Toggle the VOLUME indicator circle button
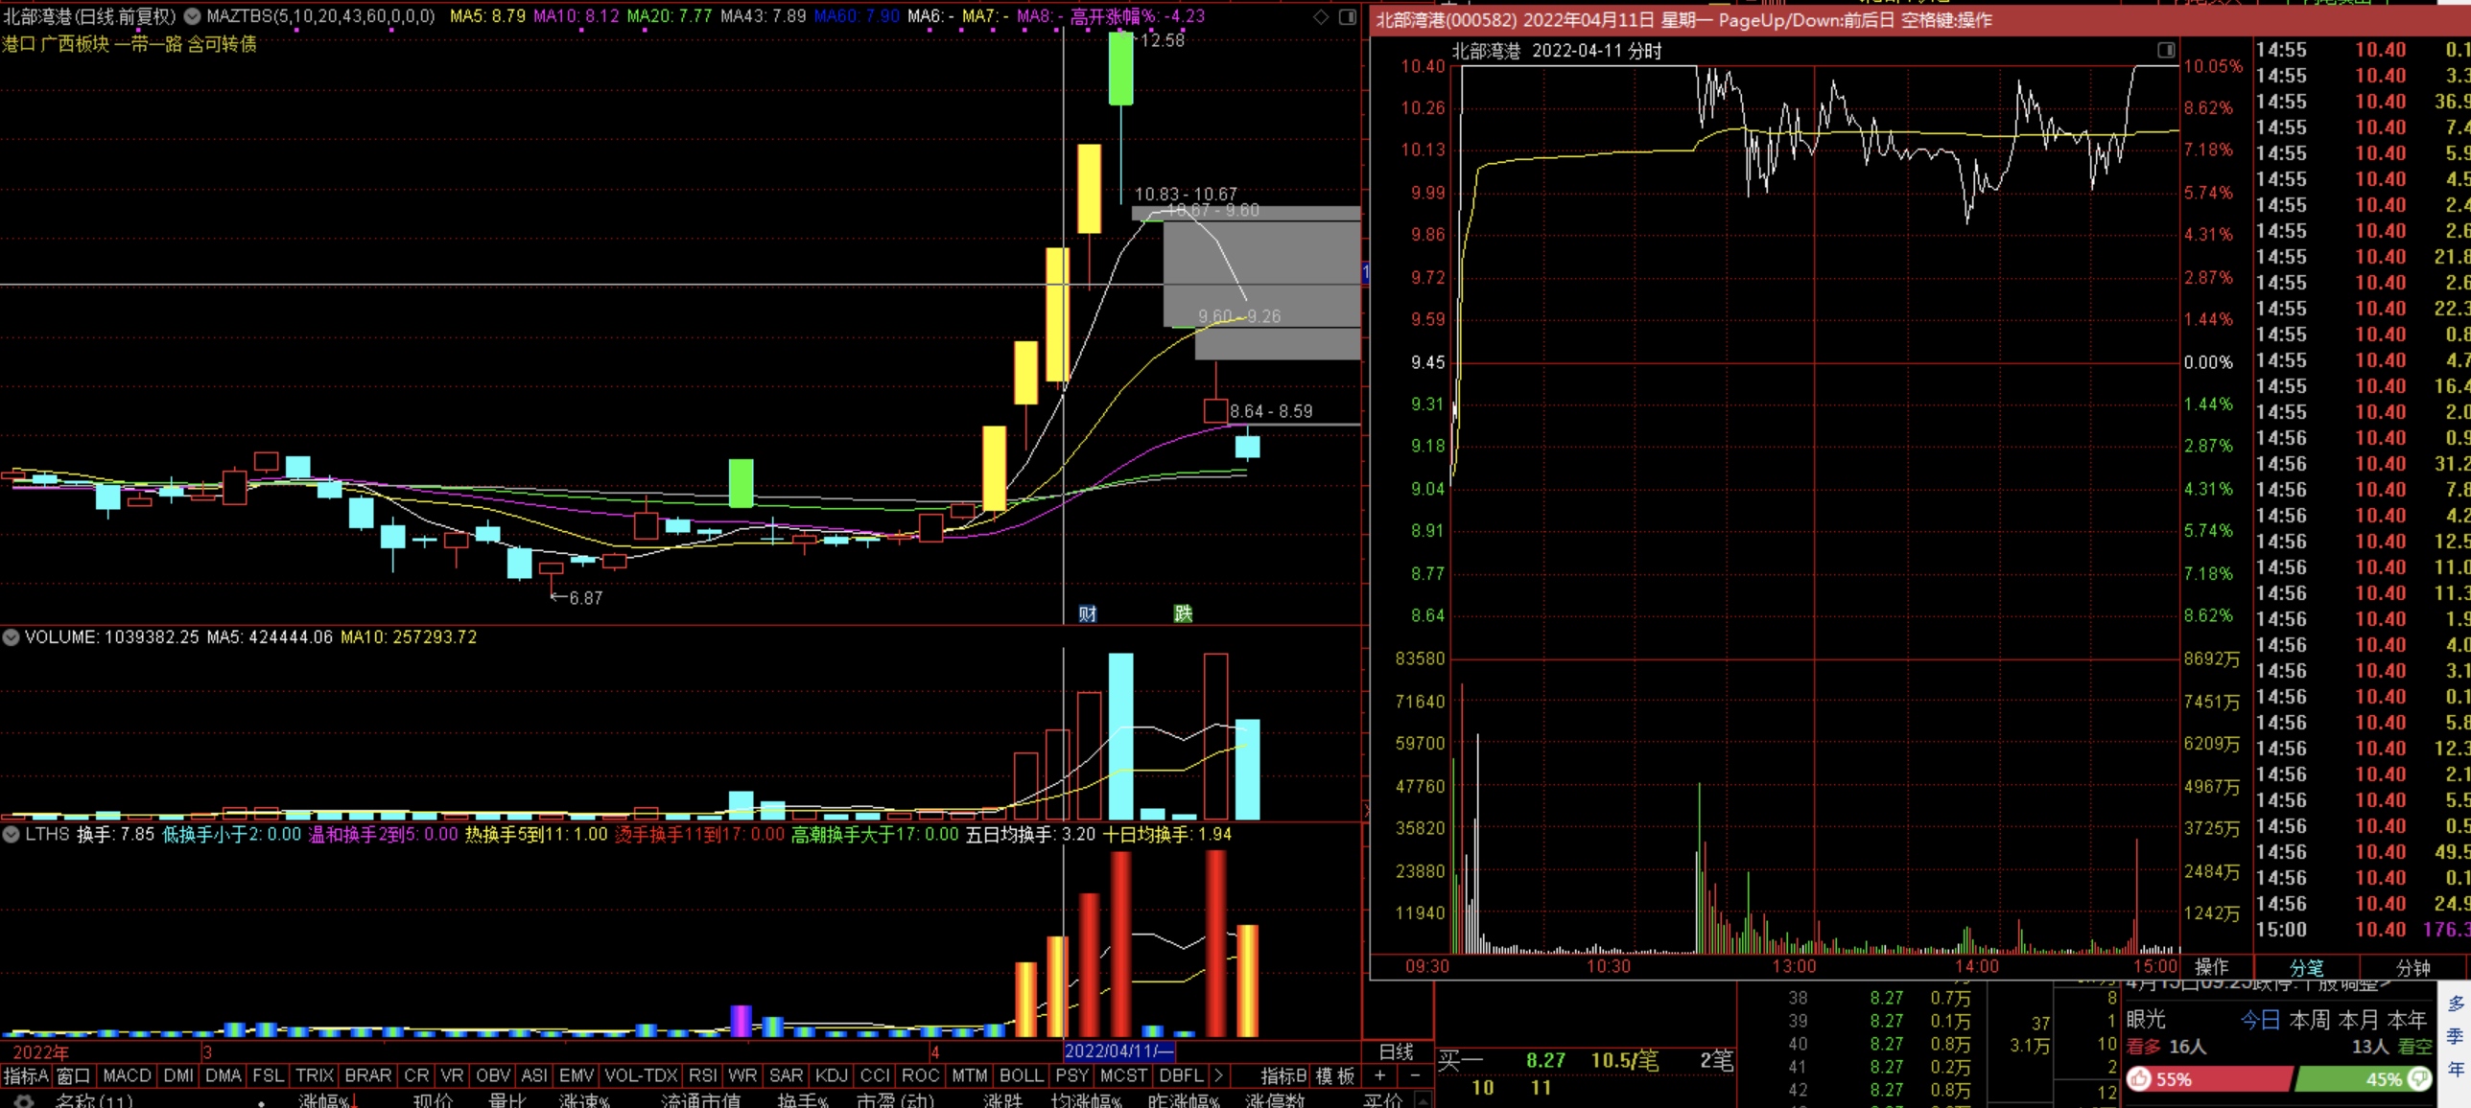 click(x=12, y=636)
